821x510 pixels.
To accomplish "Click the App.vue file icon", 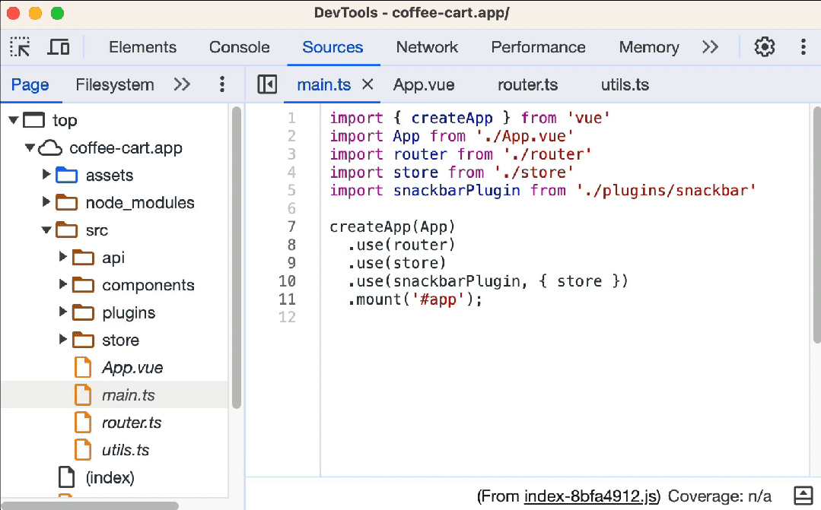I will (83, 367).
